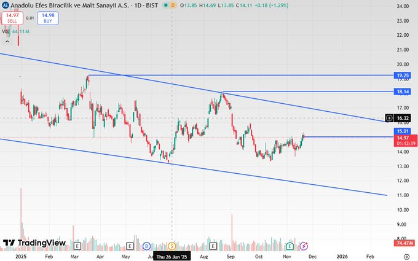This screenshot has height=261, width=418.
Task: Open the orange dollar-sign event marker
Action: click(x=172, y=246)
